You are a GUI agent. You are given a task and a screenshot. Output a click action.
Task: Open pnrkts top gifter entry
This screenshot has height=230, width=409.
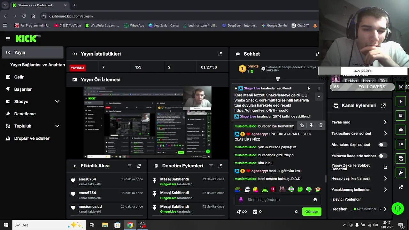[x=249, y=69]
